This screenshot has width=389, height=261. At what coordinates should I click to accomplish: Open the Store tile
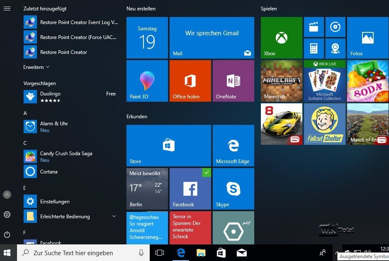click(169, 146)
